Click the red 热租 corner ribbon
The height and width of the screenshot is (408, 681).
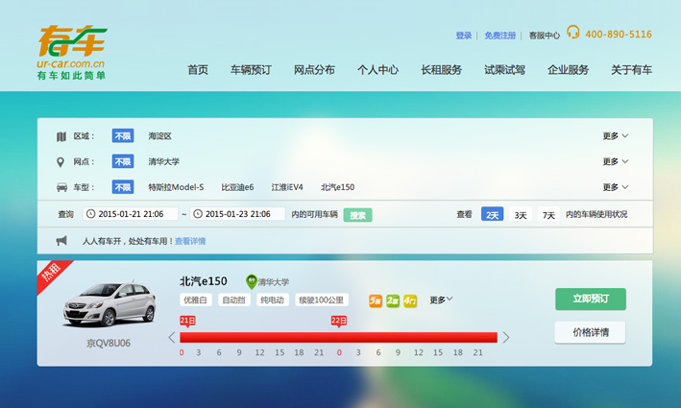52,274
